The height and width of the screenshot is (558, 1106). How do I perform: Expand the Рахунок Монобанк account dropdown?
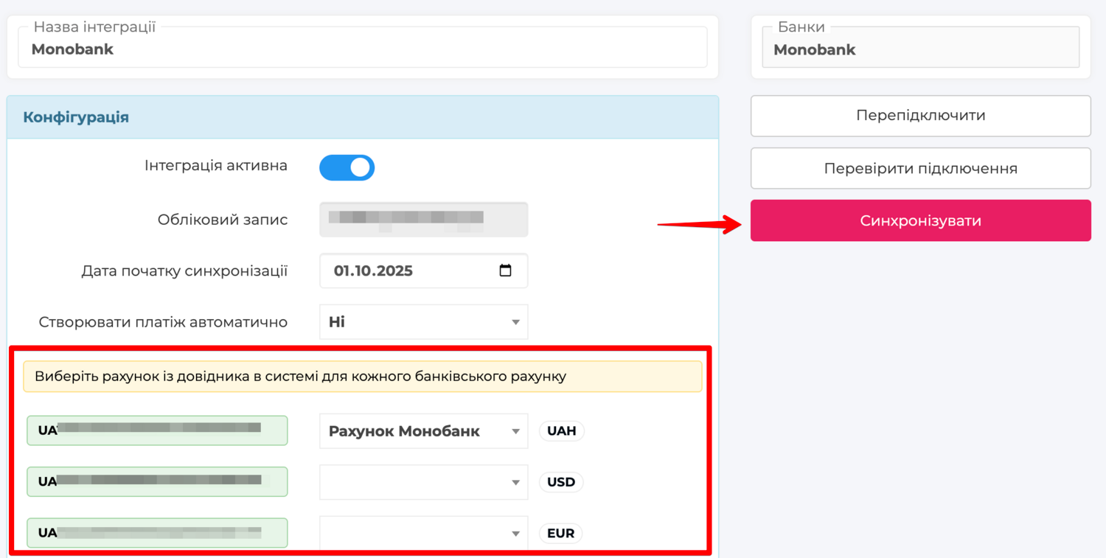click(x=423, y=431)
